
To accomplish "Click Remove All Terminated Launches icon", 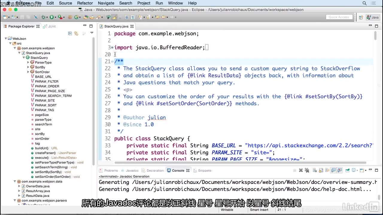I will (307, 171).
